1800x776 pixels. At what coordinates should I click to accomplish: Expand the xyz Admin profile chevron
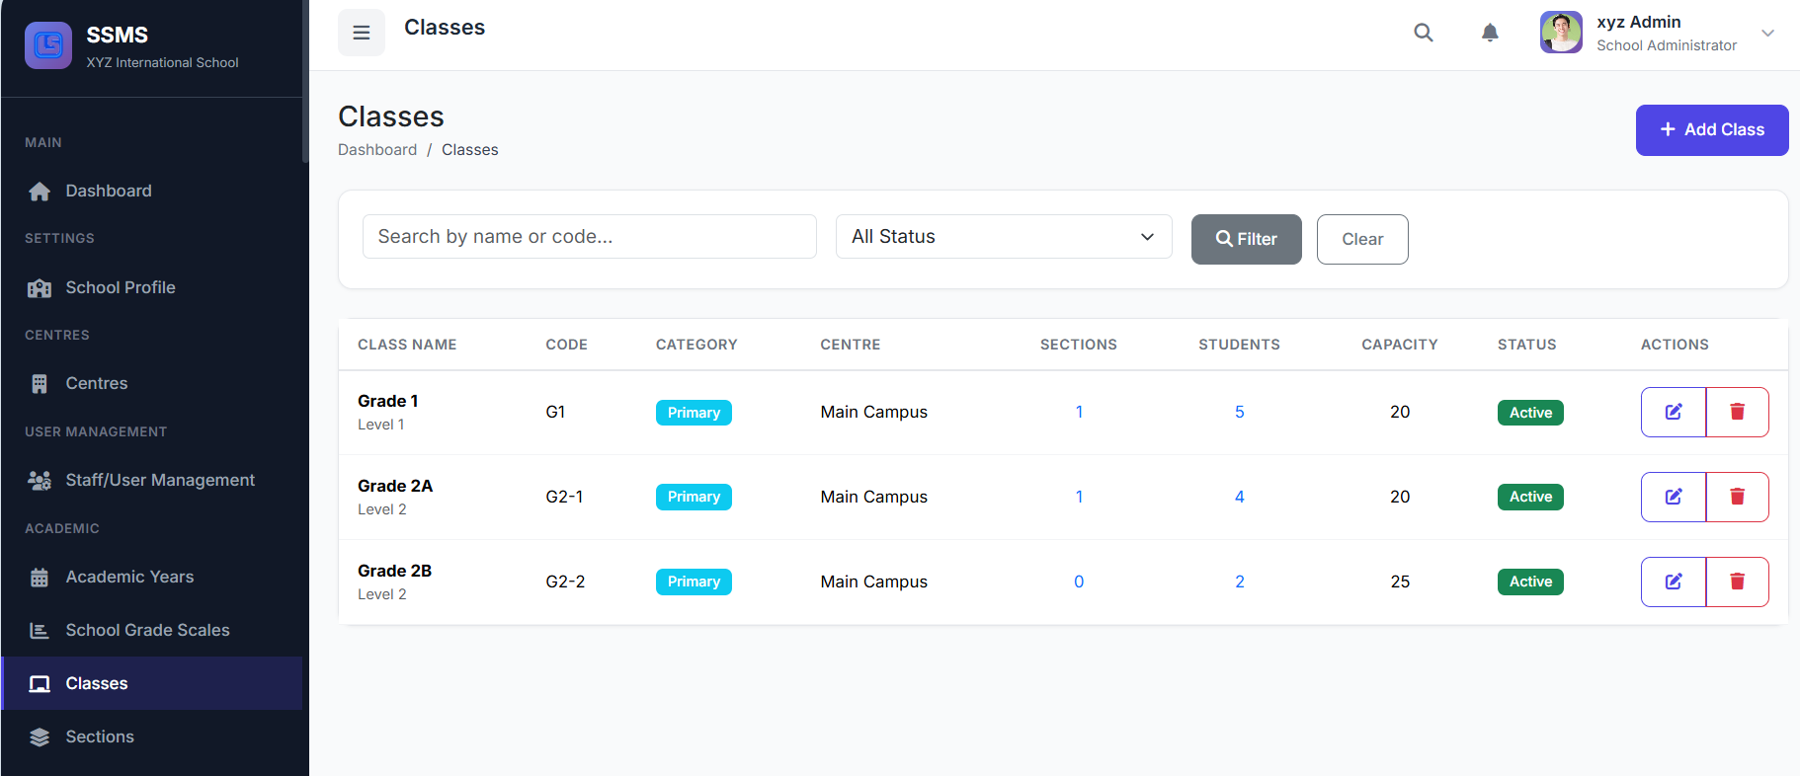tap(1767, 33)
